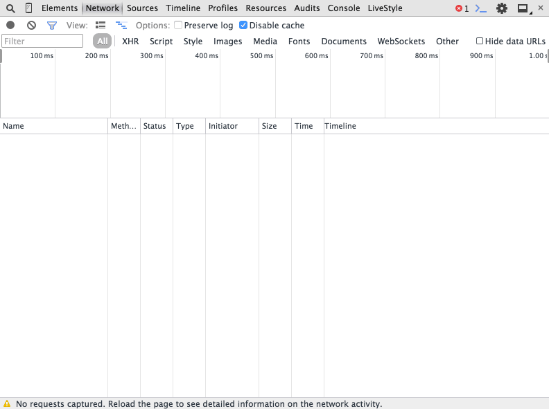Filter requests by Script
Image resolution: width=549 pixels, height=409 pixels.
click(x=161, y=42)
